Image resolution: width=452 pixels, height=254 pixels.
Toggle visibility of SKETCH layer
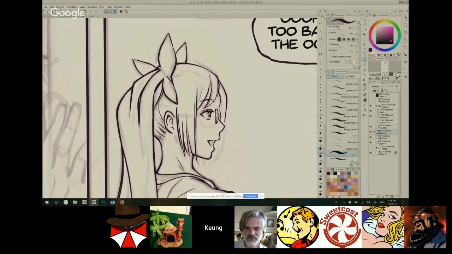(x=370, y=137)
